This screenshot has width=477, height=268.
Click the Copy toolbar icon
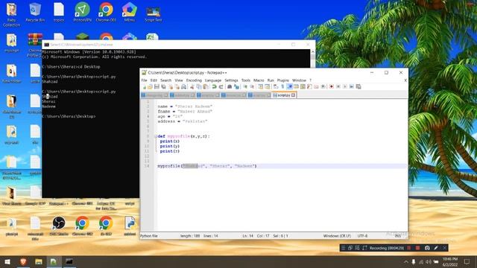click(199, 86)
